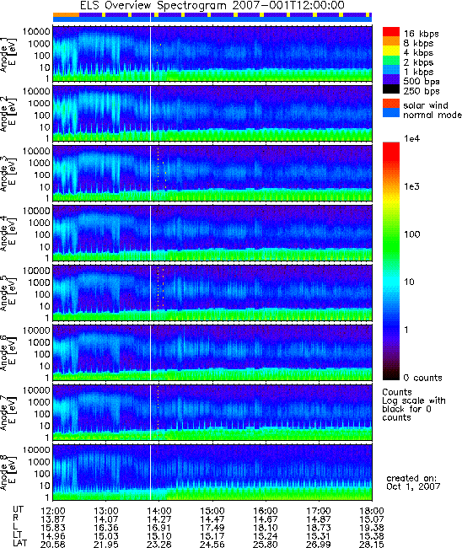Screen dimensions: 462x548
Task: Click the UT 17:00 axis label
Action: pyautogui.click(x=319, y=511)
